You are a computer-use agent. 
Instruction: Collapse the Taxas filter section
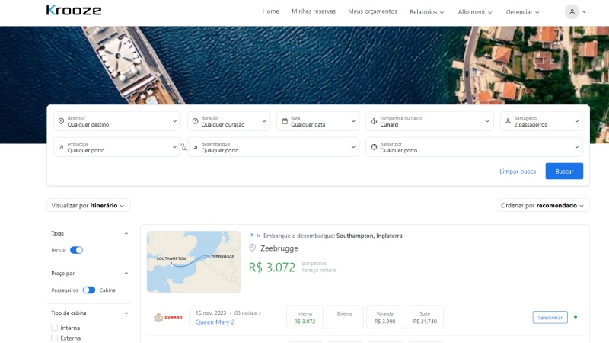tap(126, 233)
